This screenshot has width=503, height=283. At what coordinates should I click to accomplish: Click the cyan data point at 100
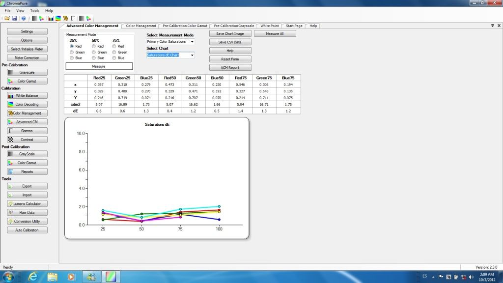(x=219, y=207)
